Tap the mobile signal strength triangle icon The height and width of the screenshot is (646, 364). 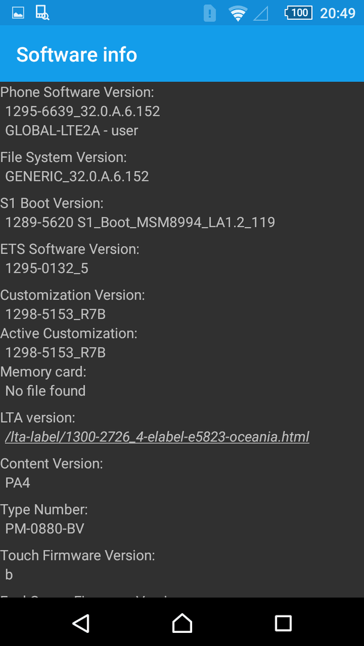(260, 14)
